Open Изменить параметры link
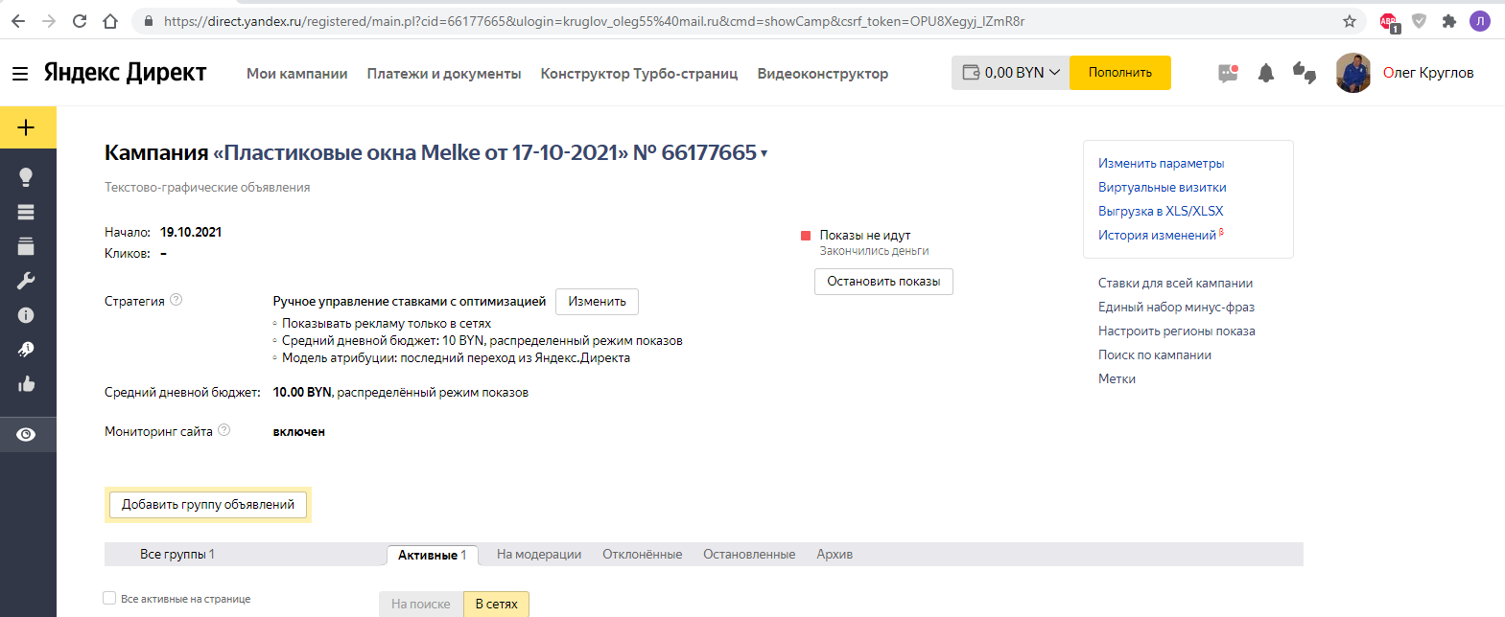Image resolution: width=1505 pixels, height=617 pixels. [1161, 163]
